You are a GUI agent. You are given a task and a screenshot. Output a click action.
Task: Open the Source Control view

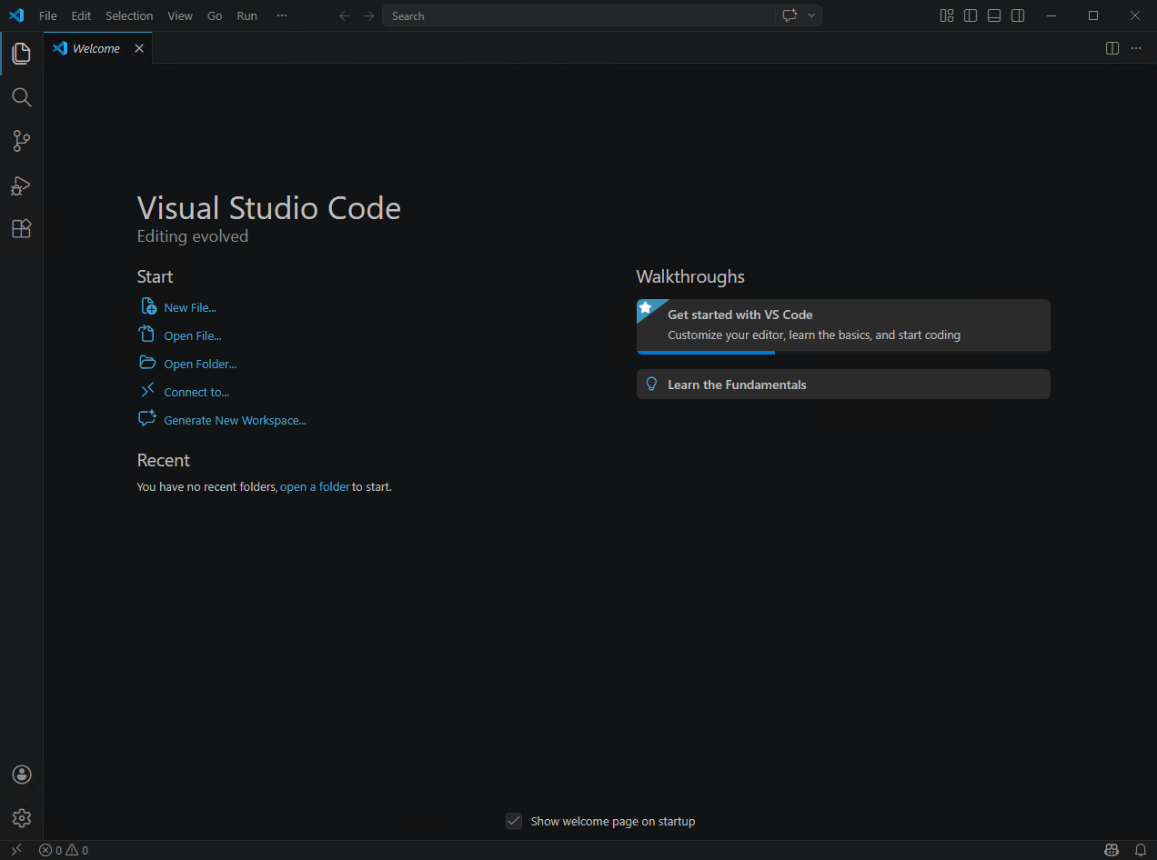(x=21, y=141)
